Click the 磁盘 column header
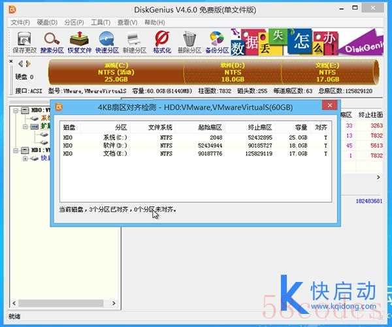This screenshot has height=327, width=392. tap(69, 127)
